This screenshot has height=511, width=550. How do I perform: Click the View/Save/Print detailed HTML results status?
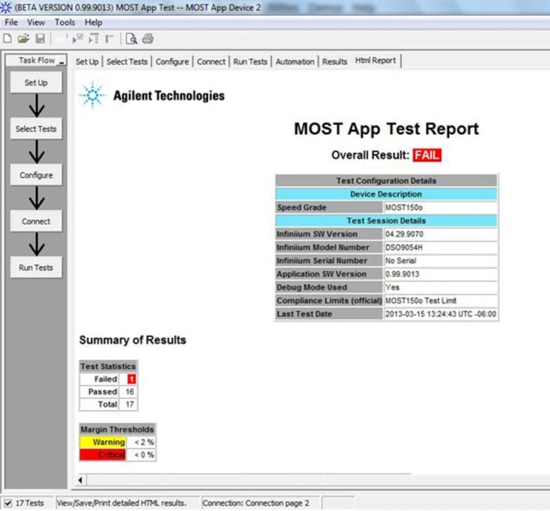click(x=122, y=503)
